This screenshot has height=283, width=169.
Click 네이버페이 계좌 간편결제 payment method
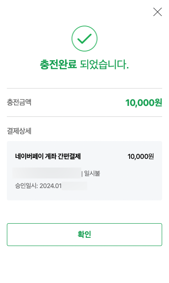[48, 156]
